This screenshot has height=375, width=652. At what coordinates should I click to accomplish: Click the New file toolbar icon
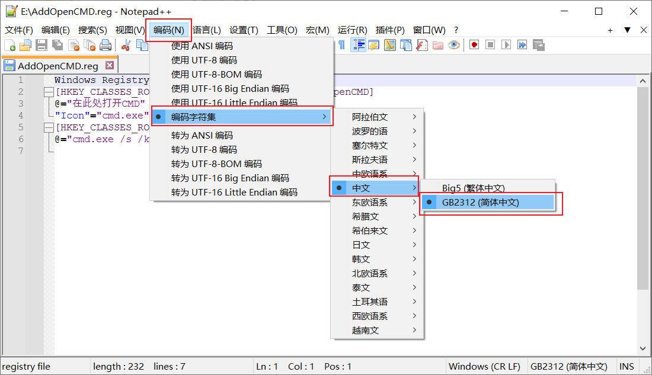tap(10, 45)
